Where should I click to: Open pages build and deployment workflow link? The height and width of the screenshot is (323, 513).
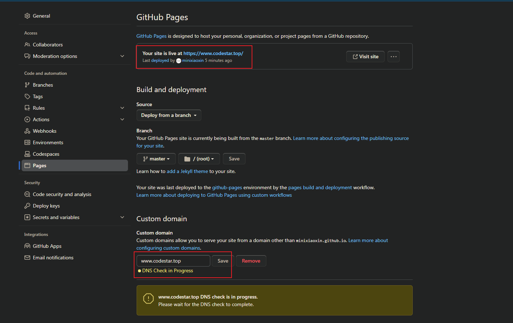coord(320,187)
